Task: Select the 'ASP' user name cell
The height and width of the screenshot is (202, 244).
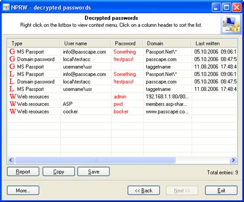Action: tap(67, 104)
